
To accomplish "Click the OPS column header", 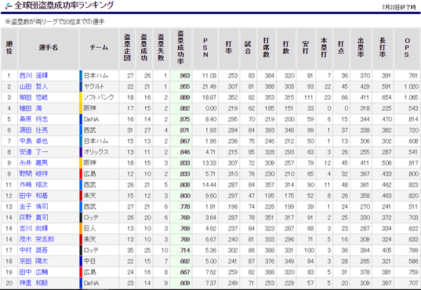I will (407, 48).
